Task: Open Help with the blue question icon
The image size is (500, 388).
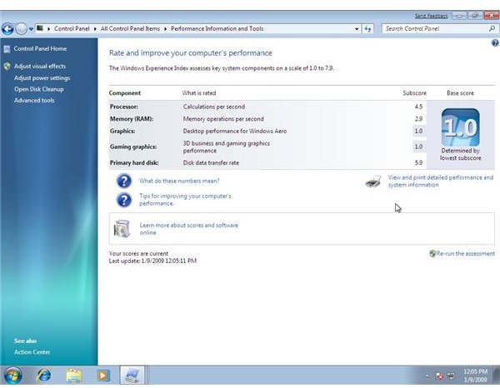Action: [x=495, y=42]
